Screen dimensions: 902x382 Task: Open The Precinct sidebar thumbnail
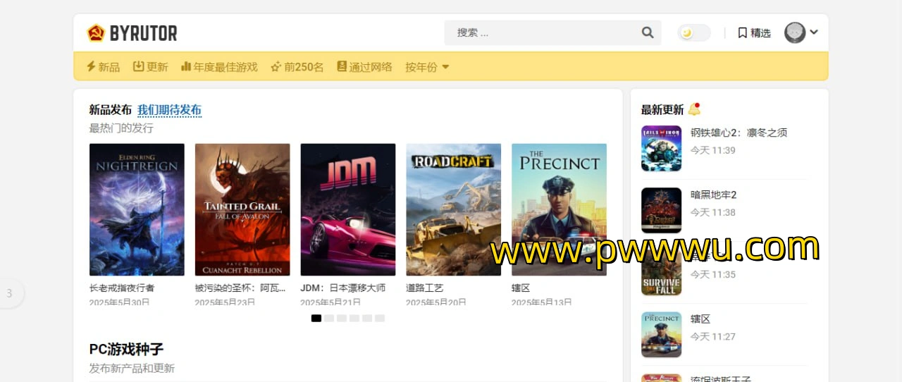661,334
